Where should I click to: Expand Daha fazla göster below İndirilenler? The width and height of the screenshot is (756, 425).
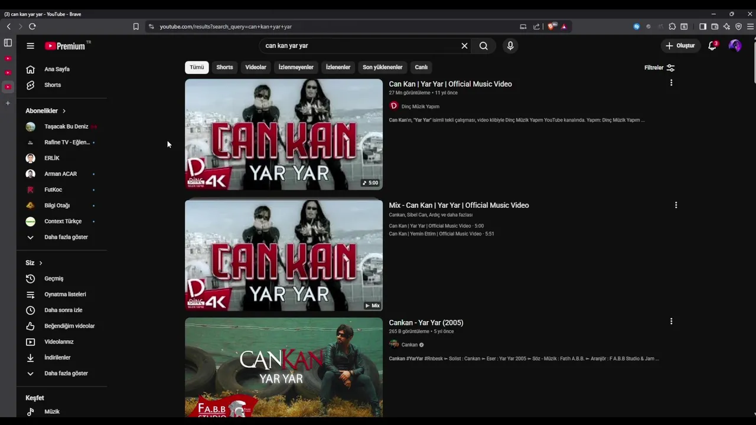pos(61,374)
